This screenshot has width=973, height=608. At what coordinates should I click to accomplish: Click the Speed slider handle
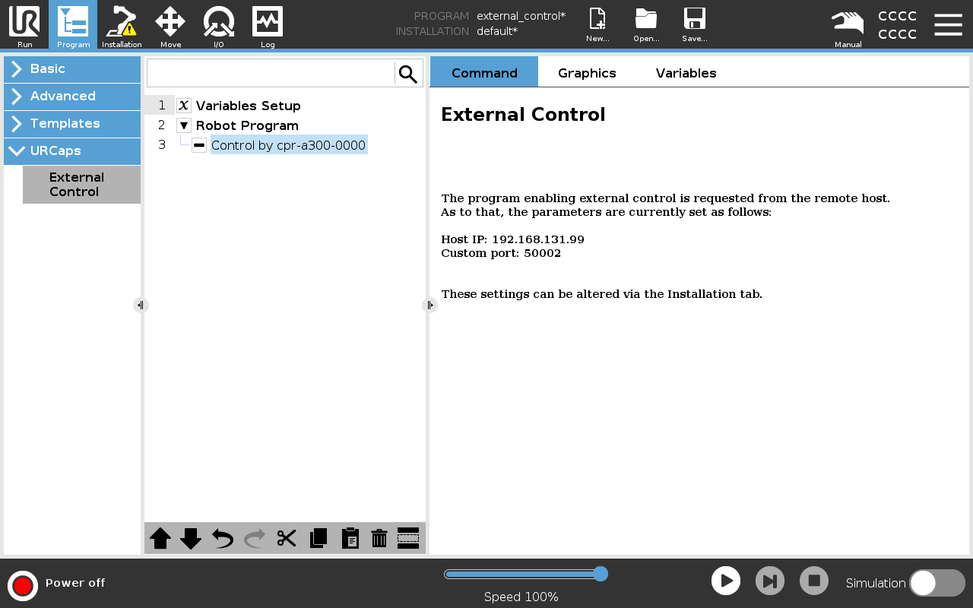(600, 574)
